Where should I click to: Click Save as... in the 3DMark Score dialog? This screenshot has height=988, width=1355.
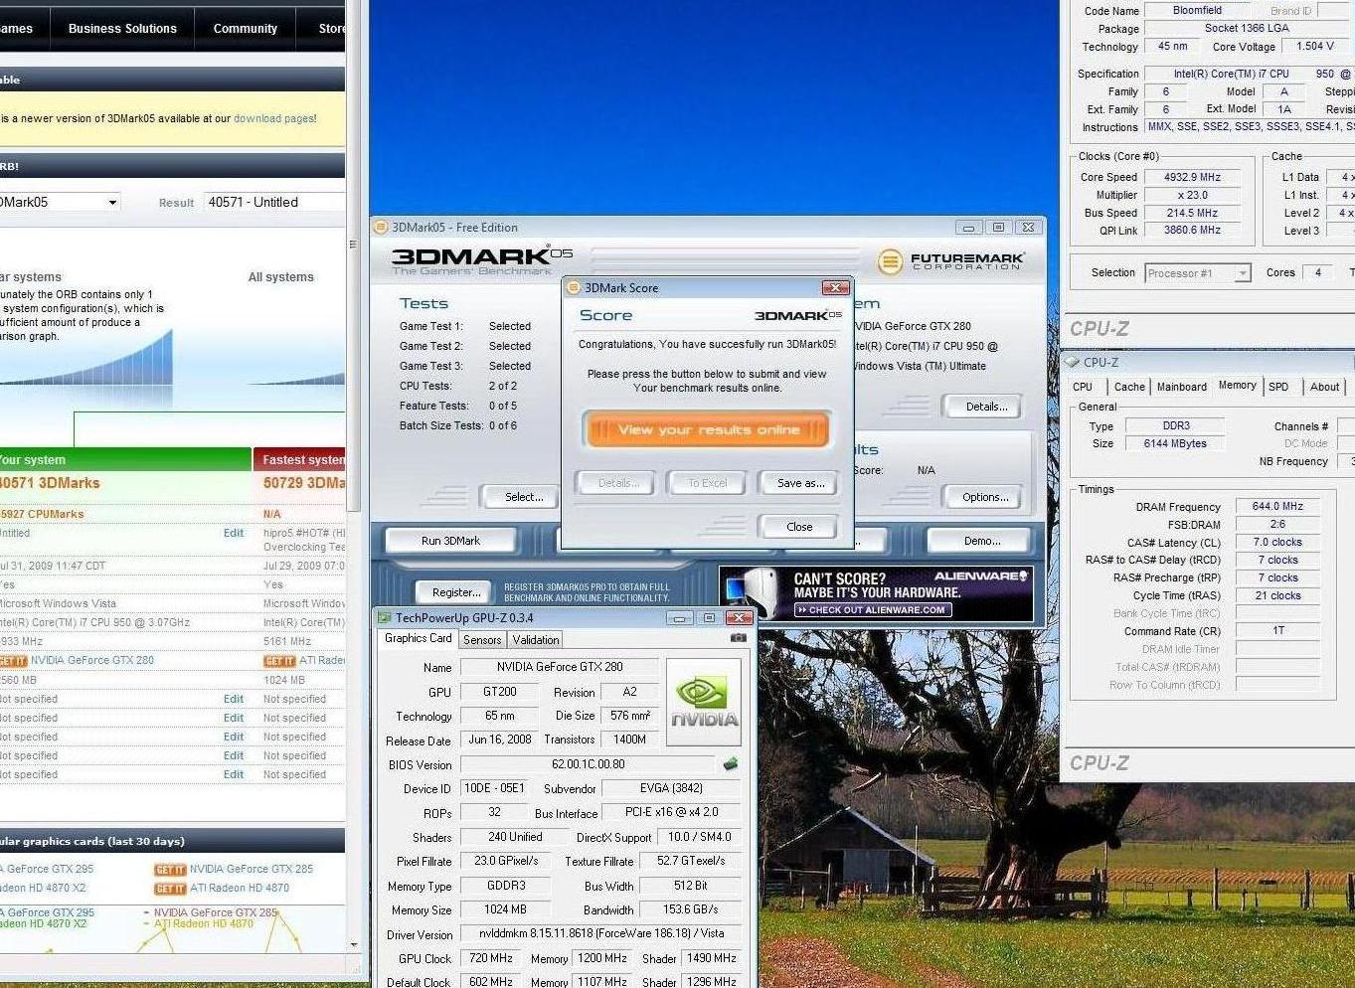click(800, 483)
